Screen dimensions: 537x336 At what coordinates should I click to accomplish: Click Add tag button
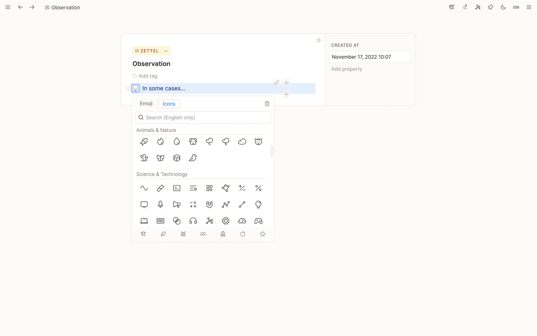click(148, 75)
